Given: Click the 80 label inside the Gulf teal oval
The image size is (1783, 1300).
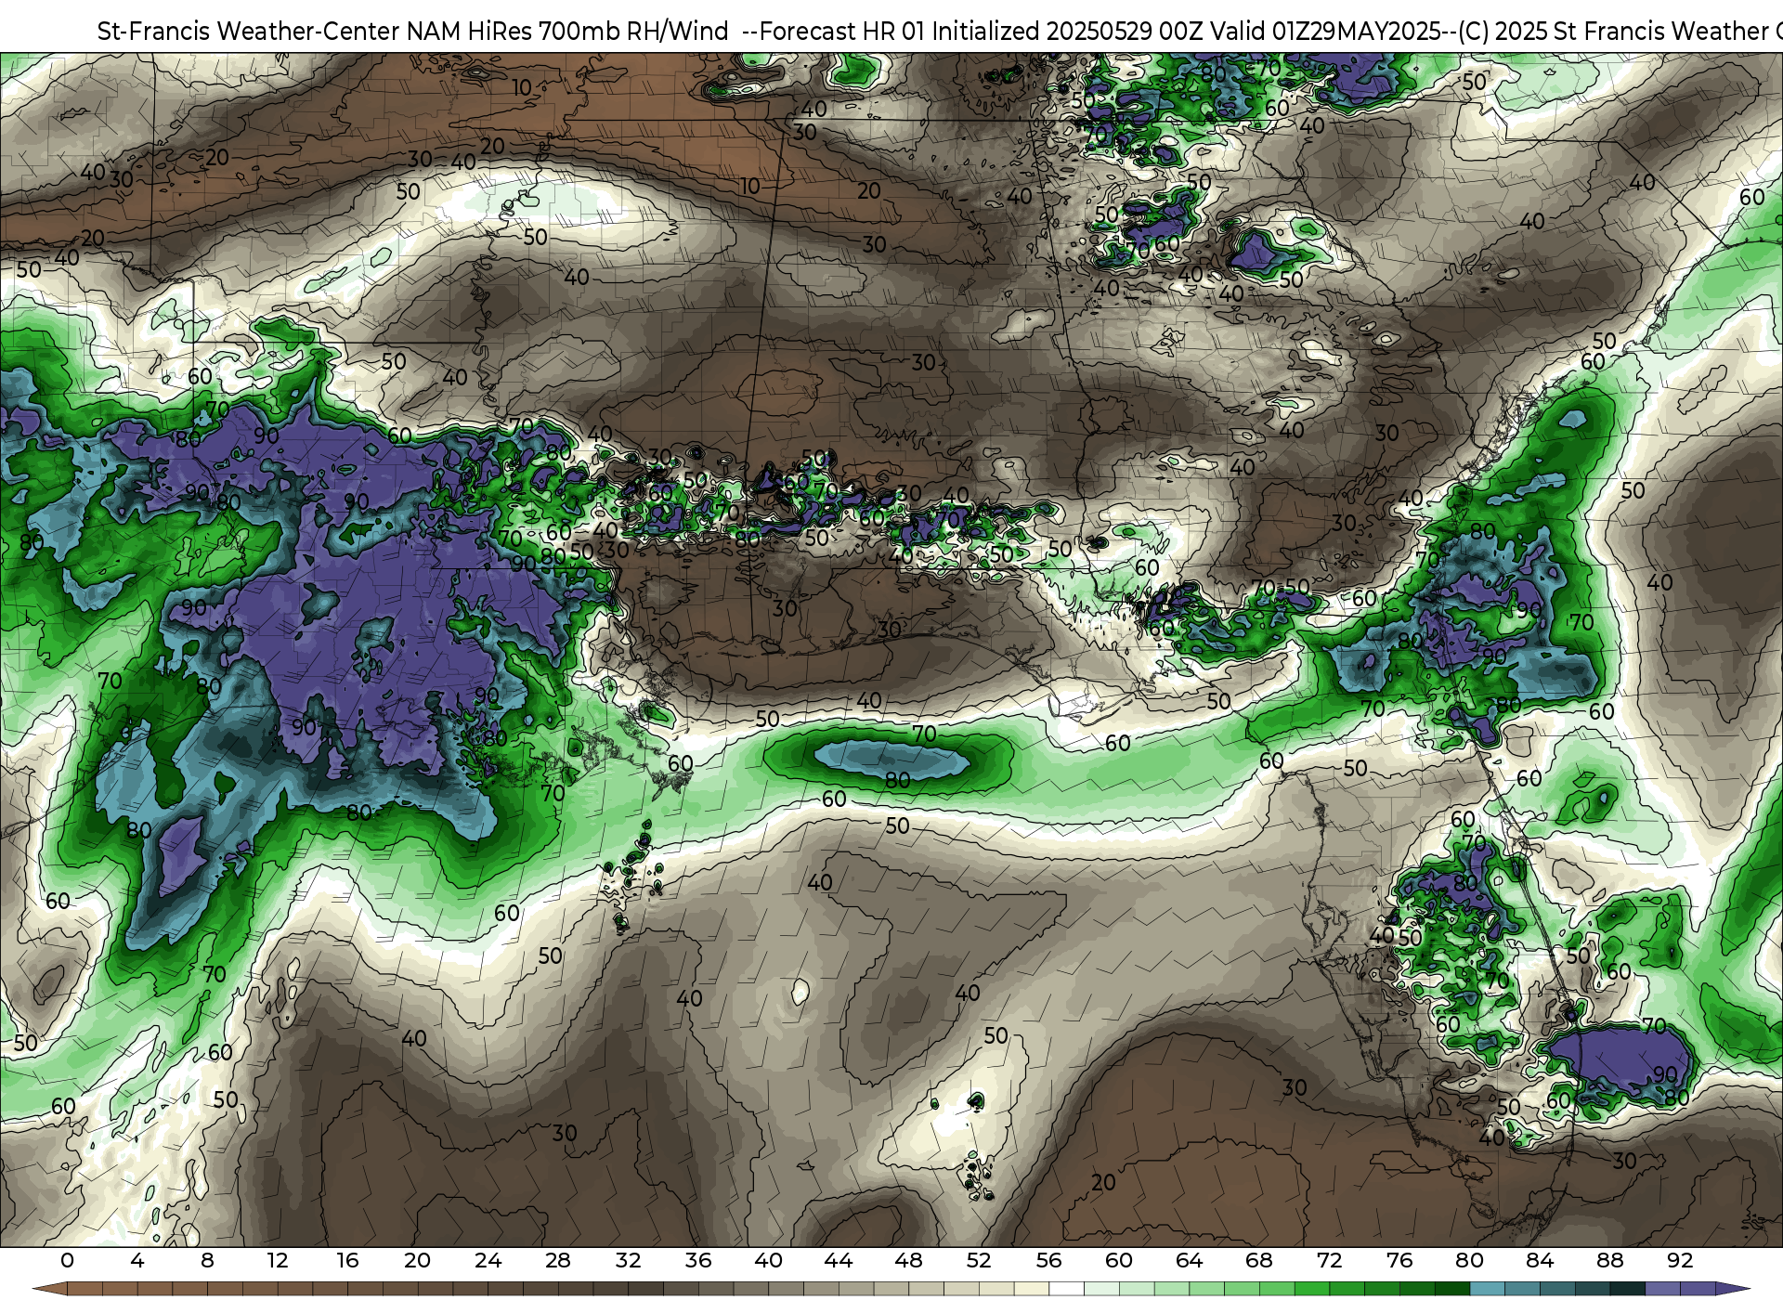Looking at the screenshot, I should [x=897, y=780].
